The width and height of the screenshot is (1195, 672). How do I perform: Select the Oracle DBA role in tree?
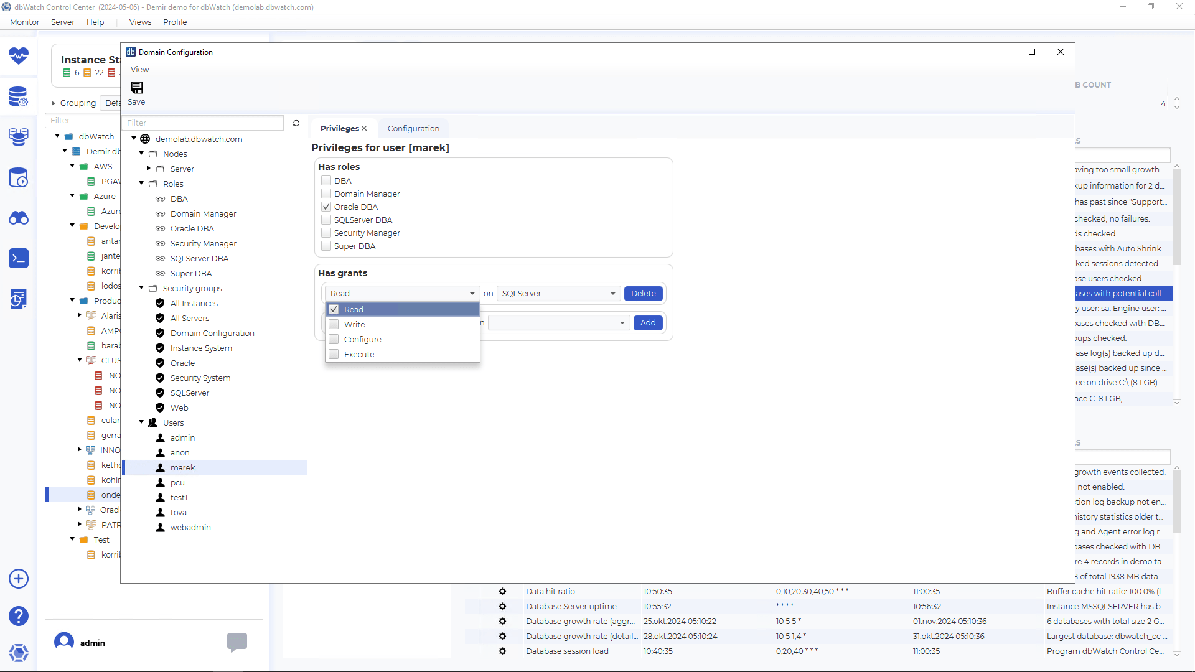192,229
